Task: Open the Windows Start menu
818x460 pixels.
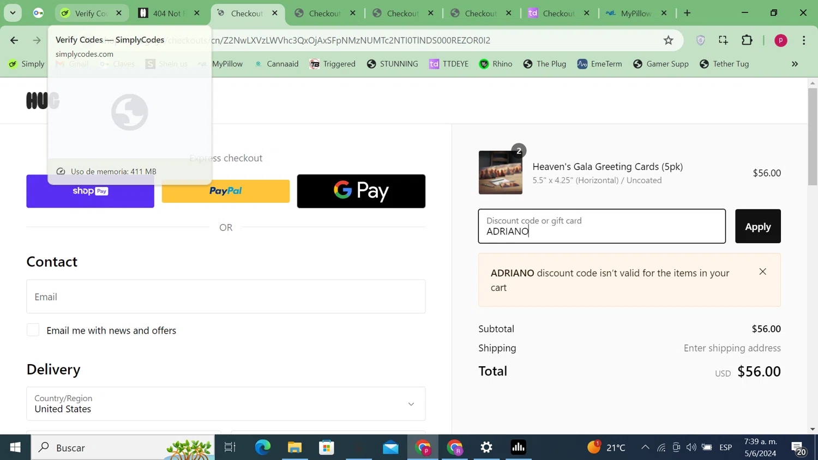Action: [x=15, y=447]
